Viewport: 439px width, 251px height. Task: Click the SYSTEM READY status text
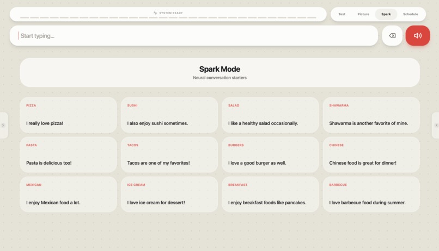click(x=171, y=13)
